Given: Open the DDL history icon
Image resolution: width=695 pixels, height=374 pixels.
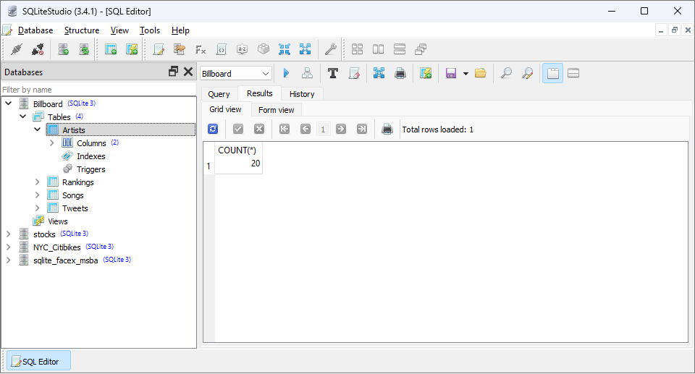Looking at the screenshot, I should coord(180,49).
